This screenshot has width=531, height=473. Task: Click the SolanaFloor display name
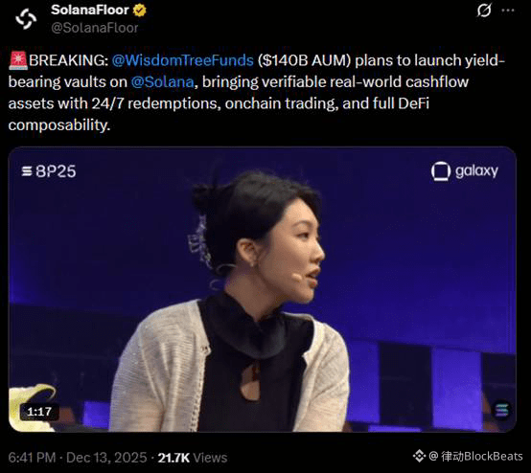tap(90, 11)
